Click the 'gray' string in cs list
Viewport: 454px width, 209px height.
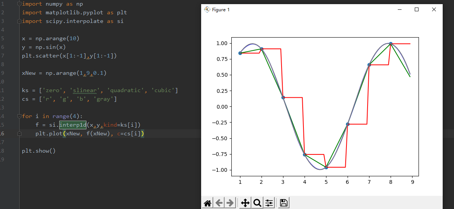pyautogui.click(x=103, y=99)
